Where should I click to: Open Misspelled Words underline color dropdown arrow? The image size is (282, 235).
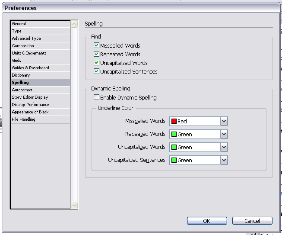(224, 121)
